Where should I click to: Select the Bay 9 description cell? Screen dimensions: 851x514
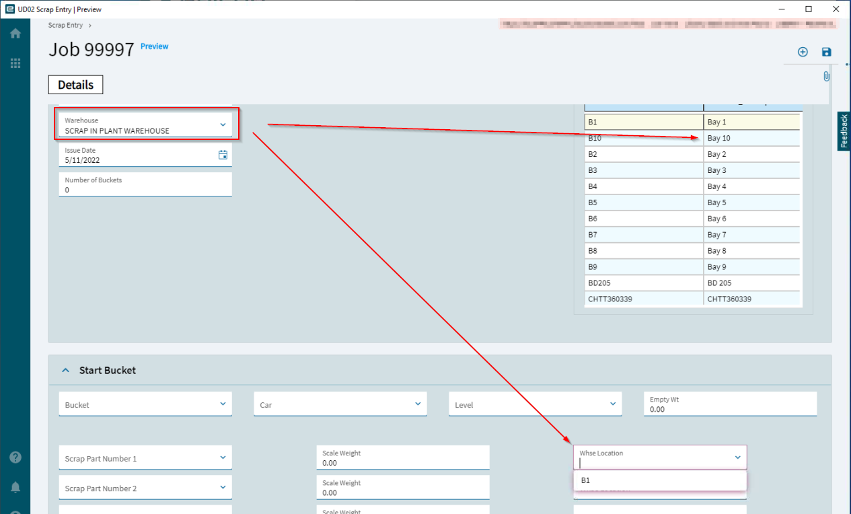752,267
